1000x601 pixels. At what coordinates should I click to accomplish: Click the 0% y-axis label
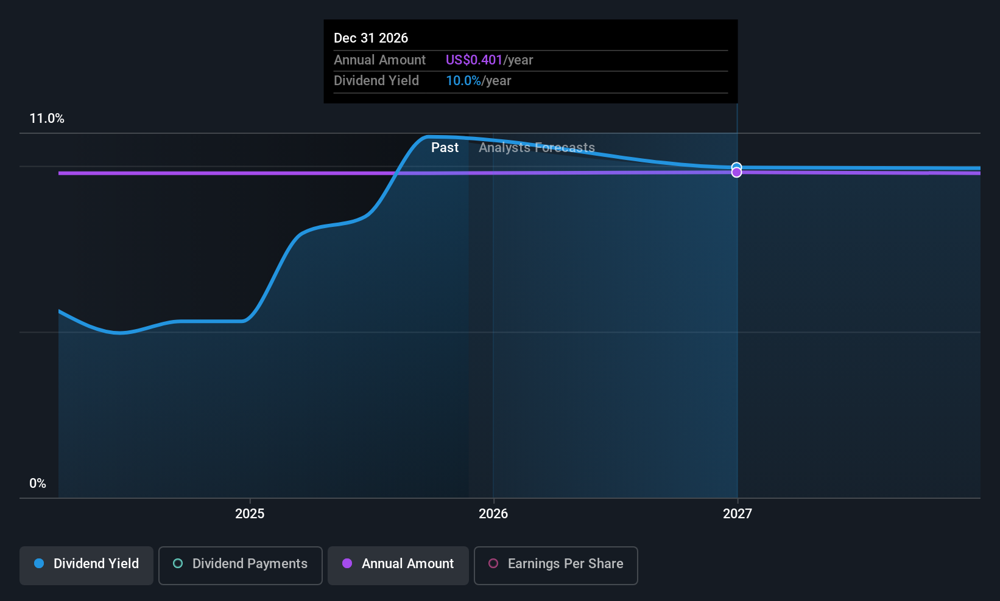tap(38, 483)
